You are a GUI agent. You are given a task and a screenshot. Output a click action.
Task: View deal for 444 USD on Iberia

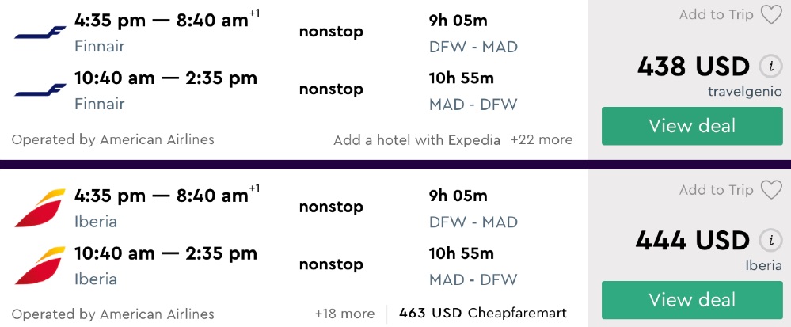click(x=692, y=300)
